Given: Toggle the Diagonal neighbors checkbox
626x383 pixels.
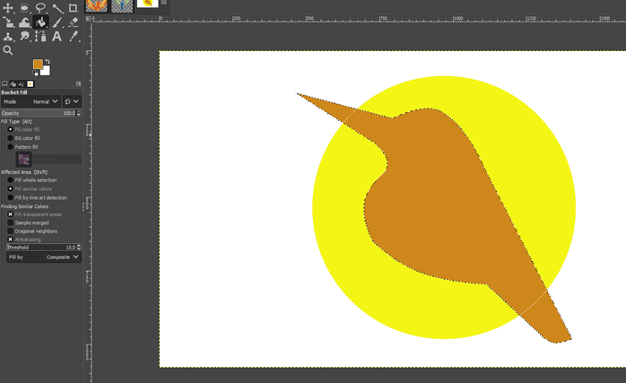Looking at the screenshot, I should click(x=11, y=231).
